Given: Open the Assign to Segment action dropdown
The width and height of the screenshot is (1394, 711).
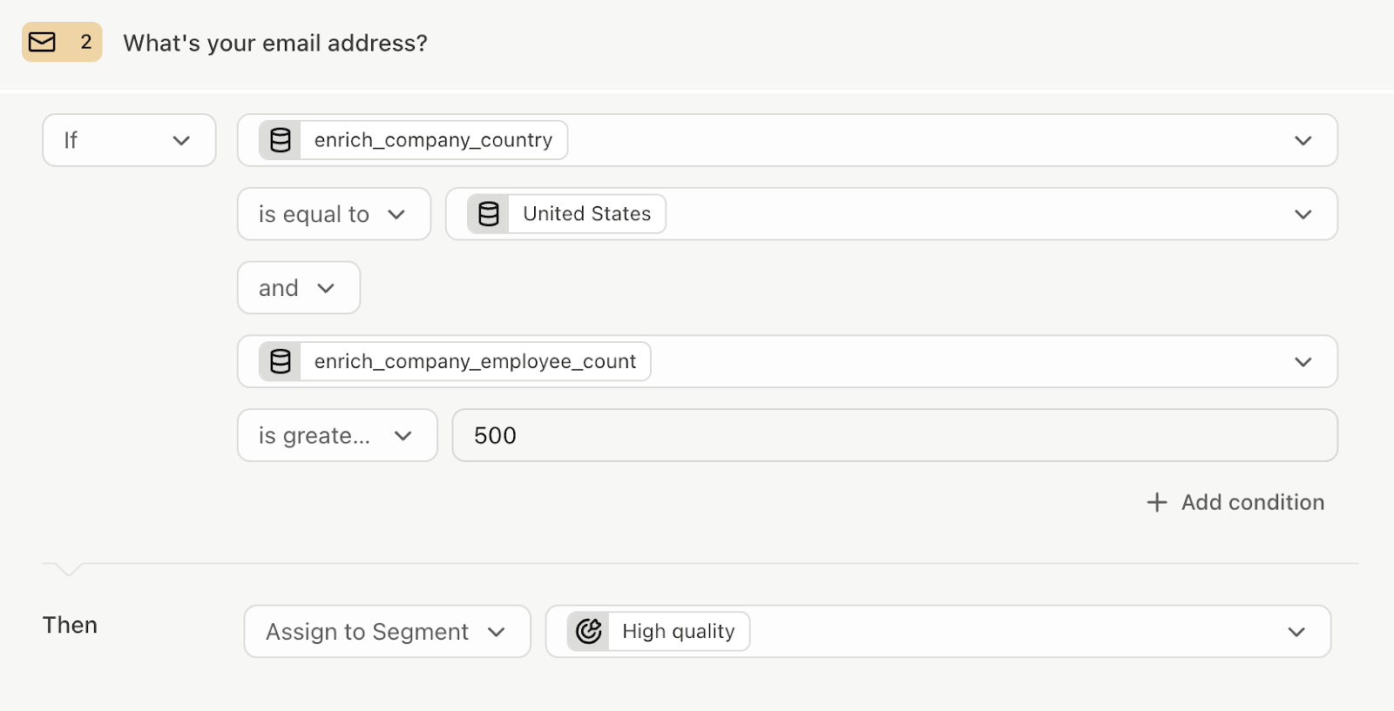Looking at the screenshot, I should coord(387,632).
